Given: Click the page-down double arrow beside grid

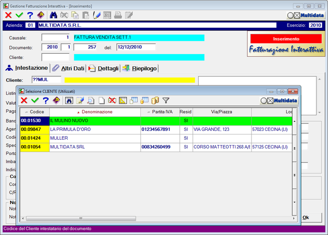Looking at the screenshot, I should pyautogui.click(x=295, y=175).
